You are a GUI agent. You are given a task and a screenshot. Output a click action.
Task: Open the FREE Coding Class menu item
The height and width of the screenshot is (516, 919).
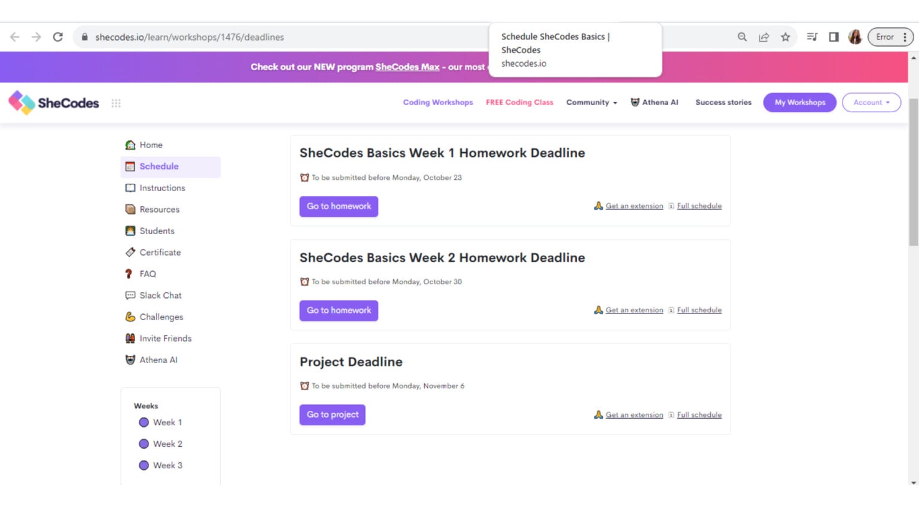click(x=519, y=102)
